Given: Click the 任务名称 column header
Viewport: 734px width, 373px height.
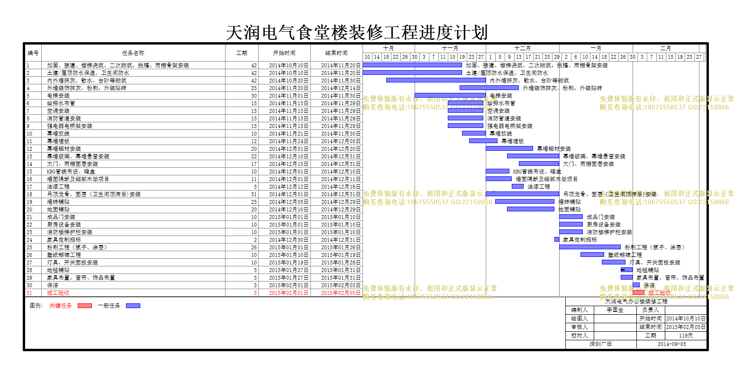Looking at the screenshot, I should click(x=133, y=53).
